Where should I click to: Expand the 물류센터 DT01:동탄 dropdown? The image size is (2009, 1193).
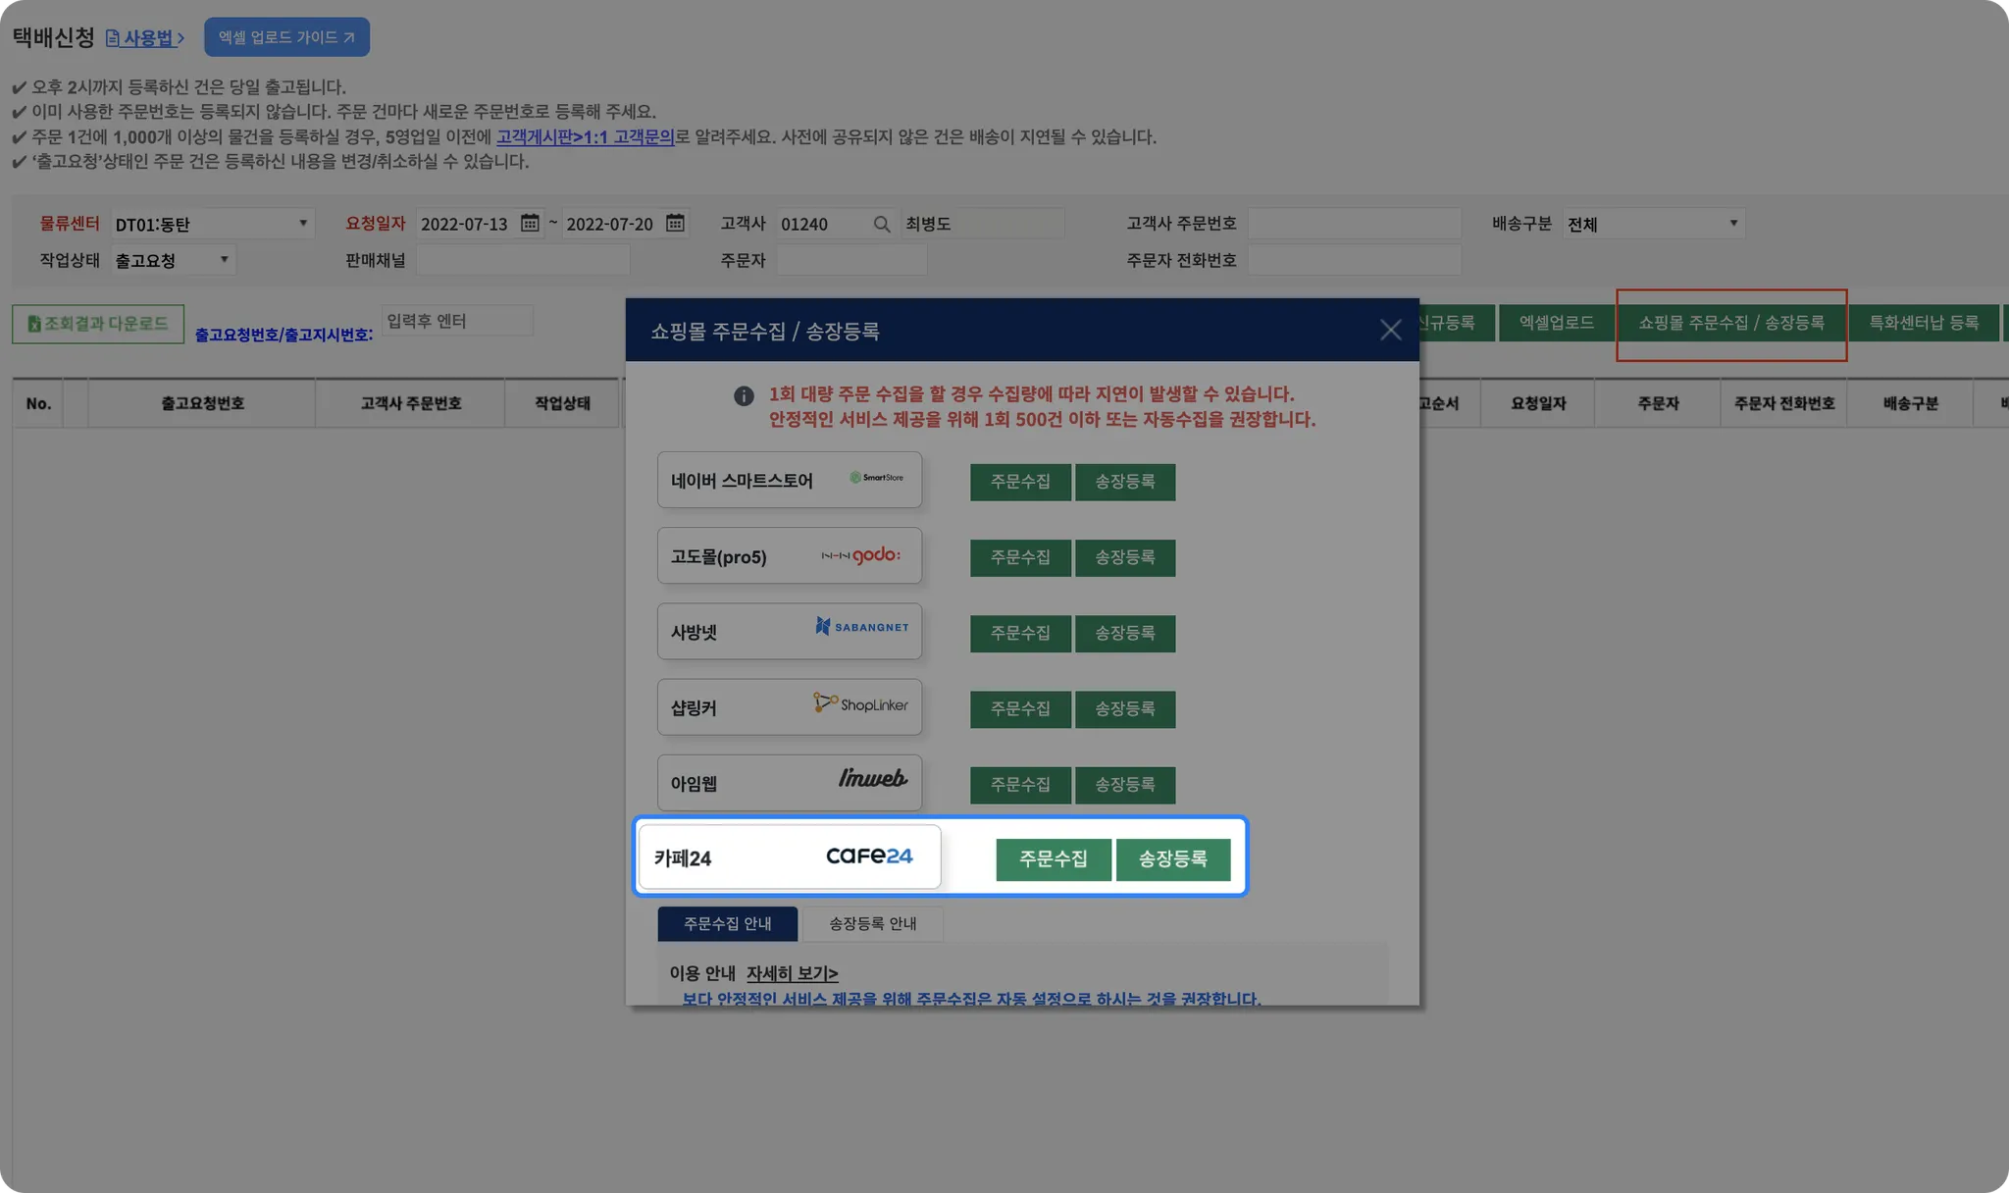tap(212, 225)
